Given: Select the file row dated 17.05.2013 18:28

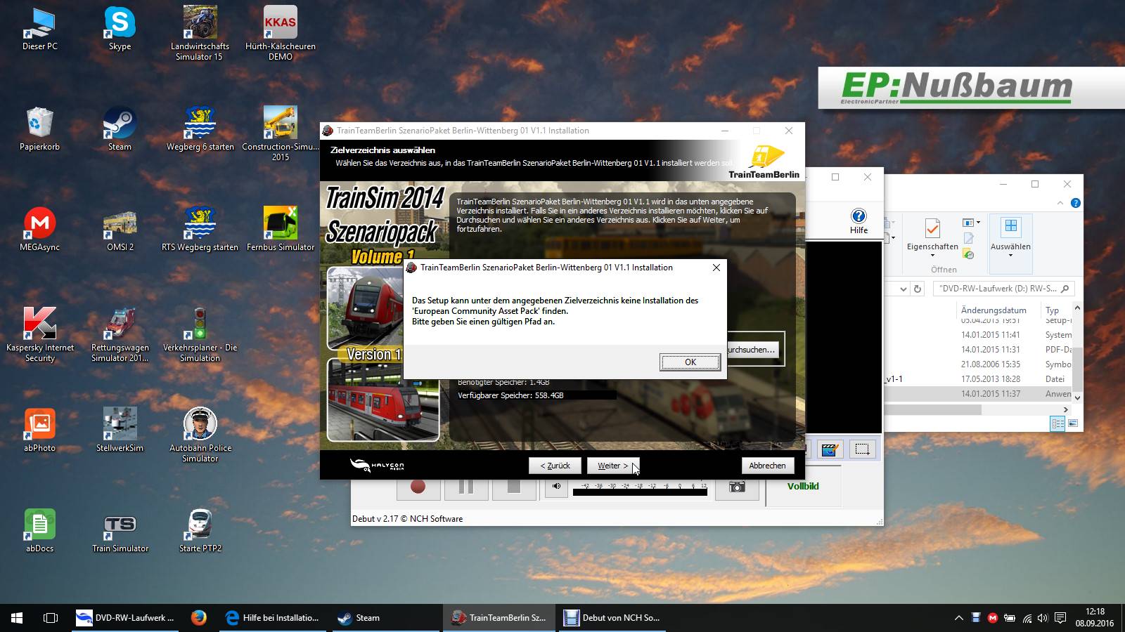Looking at the screenshot, I should (x=979, y=379).
